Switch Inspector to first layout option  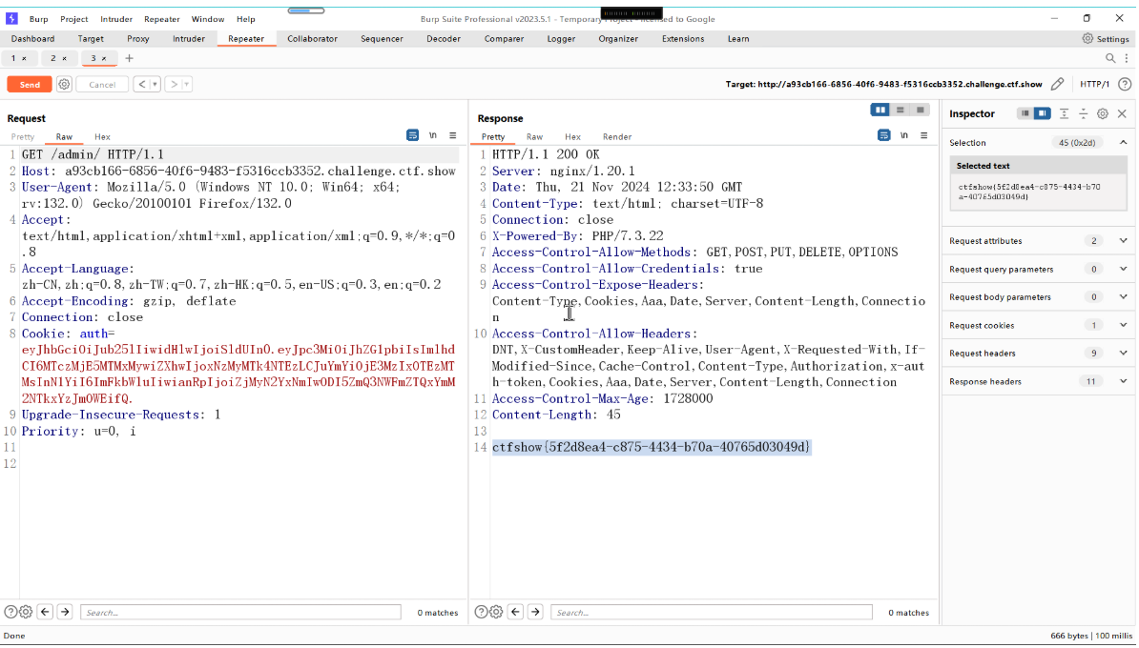point(1025,113)
